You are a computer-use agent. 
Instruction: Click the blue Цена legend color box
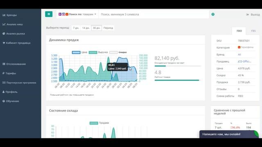[76, 52]
